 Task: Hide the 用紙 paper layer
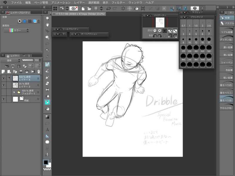(x=4, y=99)
